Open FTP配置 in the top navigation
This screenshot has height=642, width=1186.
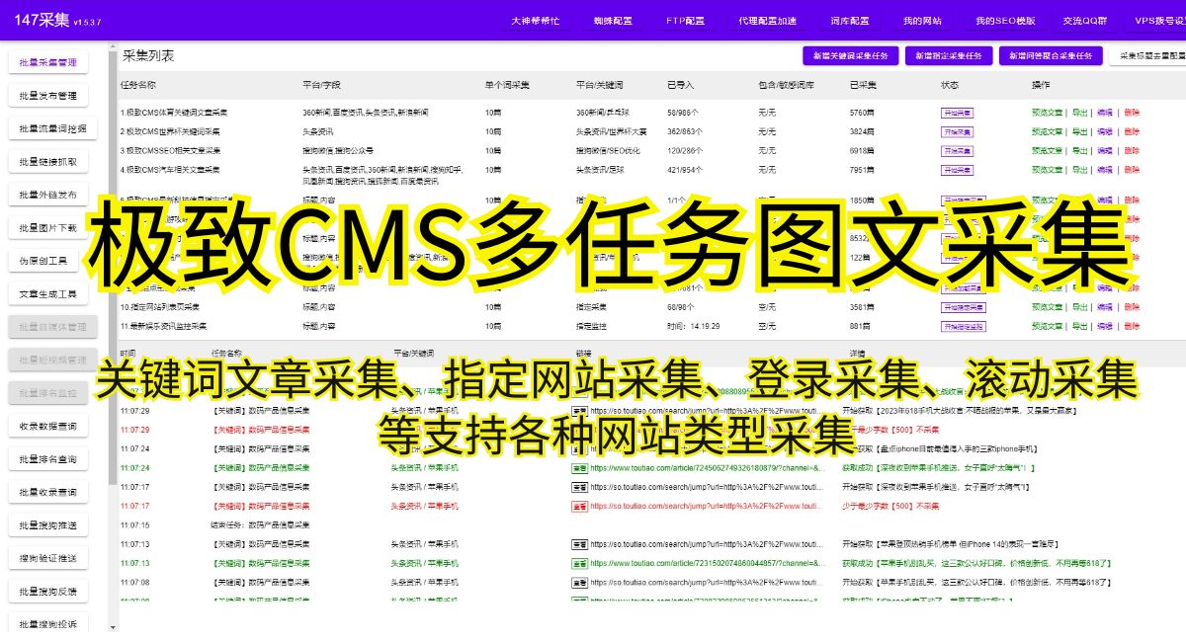pyautogui.click(x=685, y=20)
